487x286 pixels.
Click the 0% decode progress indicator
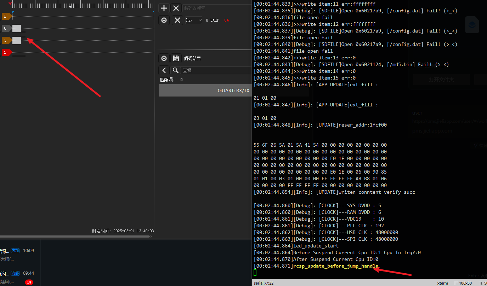(x=226, y=20)
